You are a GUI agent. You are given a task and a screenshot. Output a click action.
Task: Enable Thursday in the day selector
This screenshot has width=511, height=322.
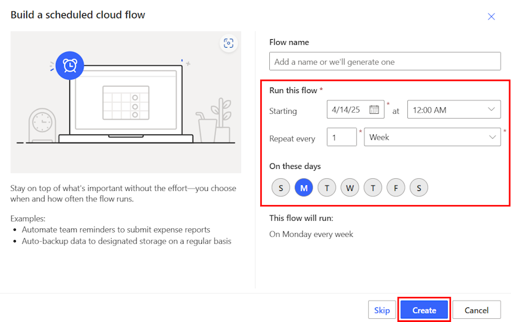point(372,188)
